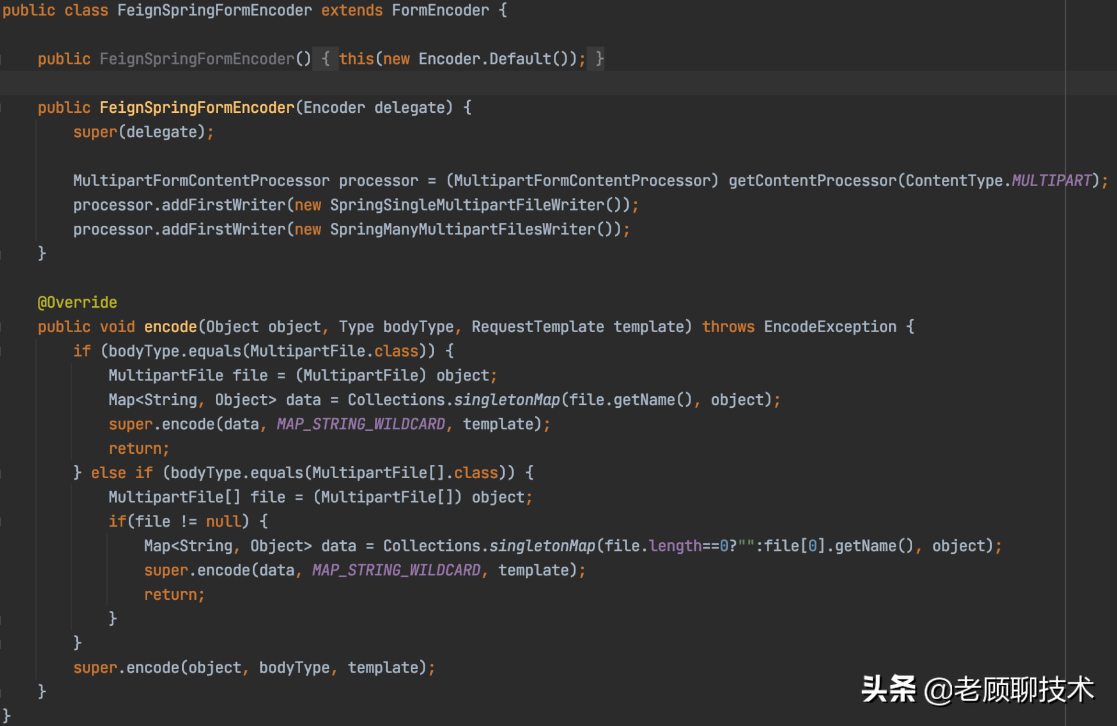Click the RequestTemplate parameter type

tap(537, 327)
